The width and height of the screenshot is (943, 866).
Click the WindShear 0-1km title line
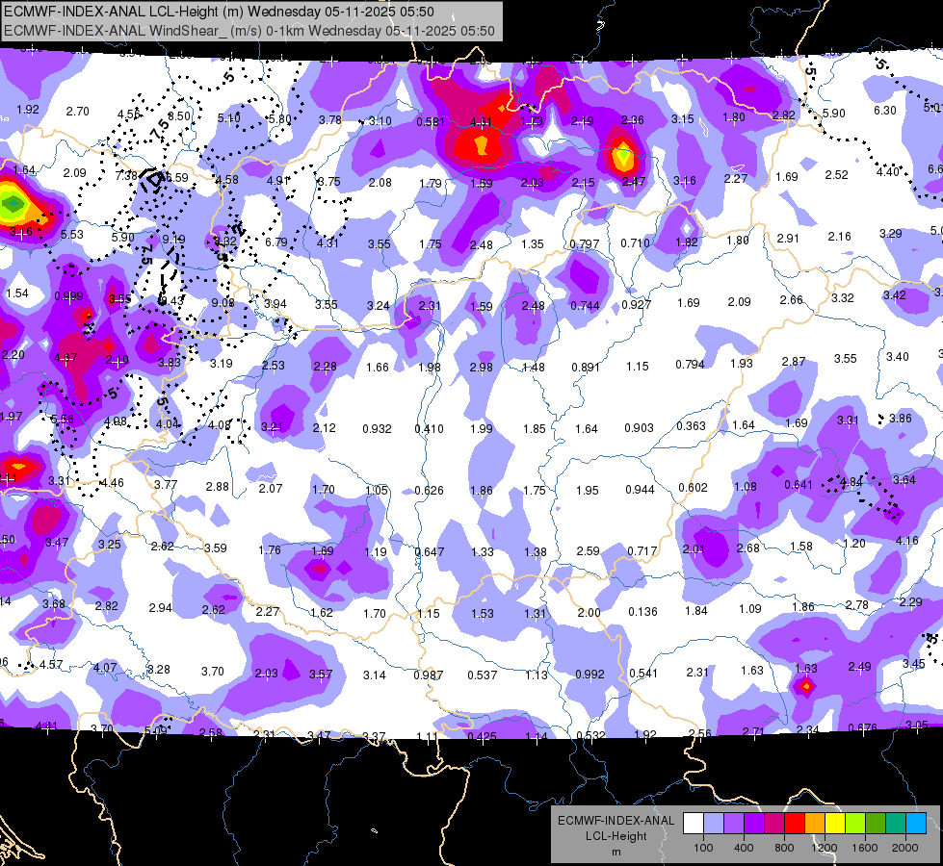click(249, 31)
